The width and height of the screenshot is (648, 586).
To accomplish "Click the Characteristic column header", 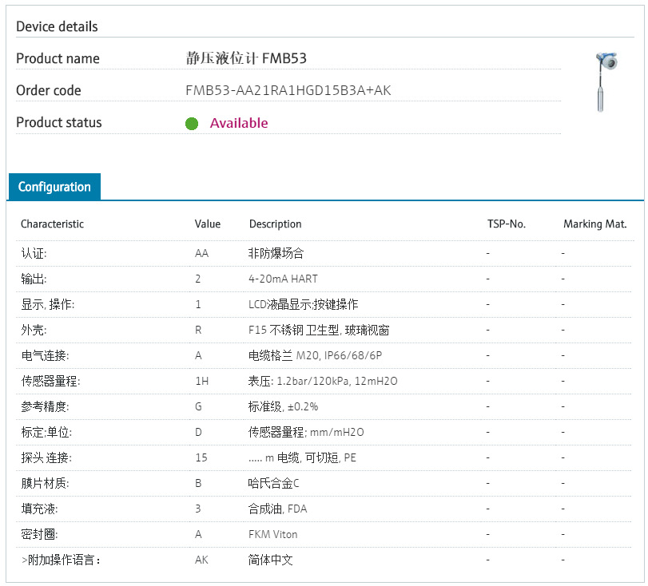I will point(52,224).
